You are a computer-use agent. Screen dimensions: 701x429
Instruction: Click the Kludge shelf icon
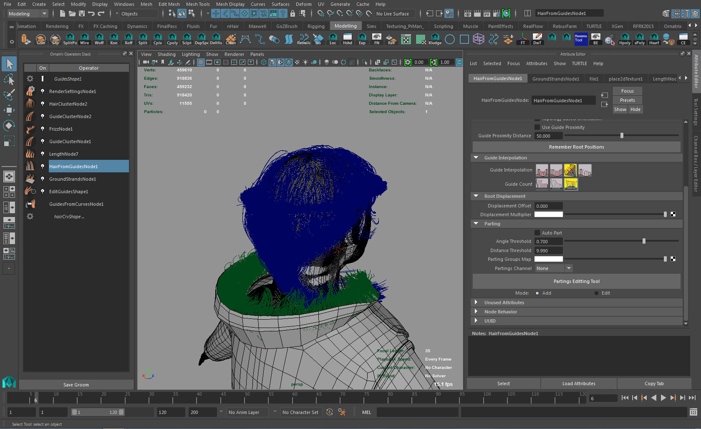point(435,39)
